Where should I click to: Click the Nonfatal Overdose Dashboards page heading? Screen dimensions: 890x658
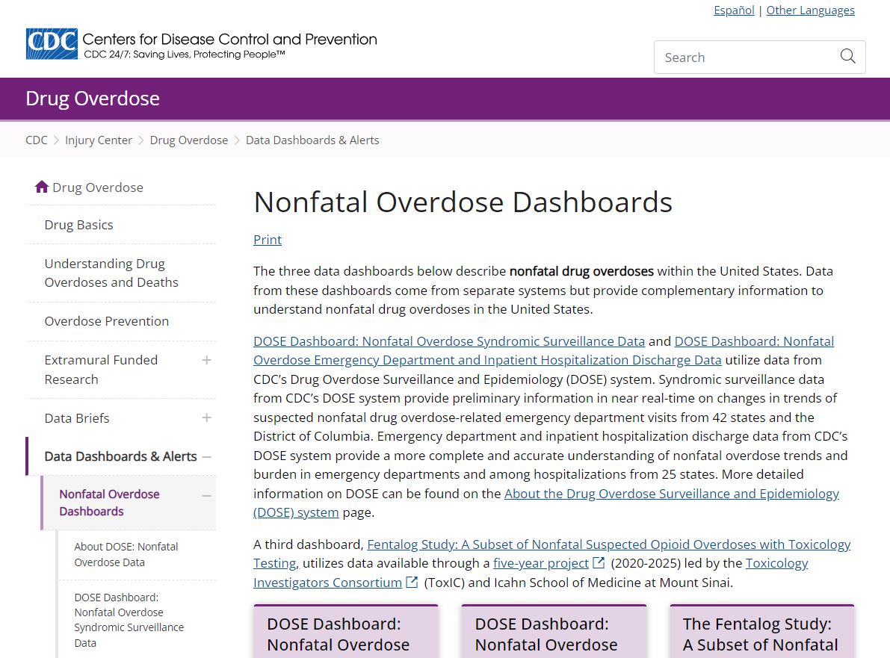click(463, 202)
